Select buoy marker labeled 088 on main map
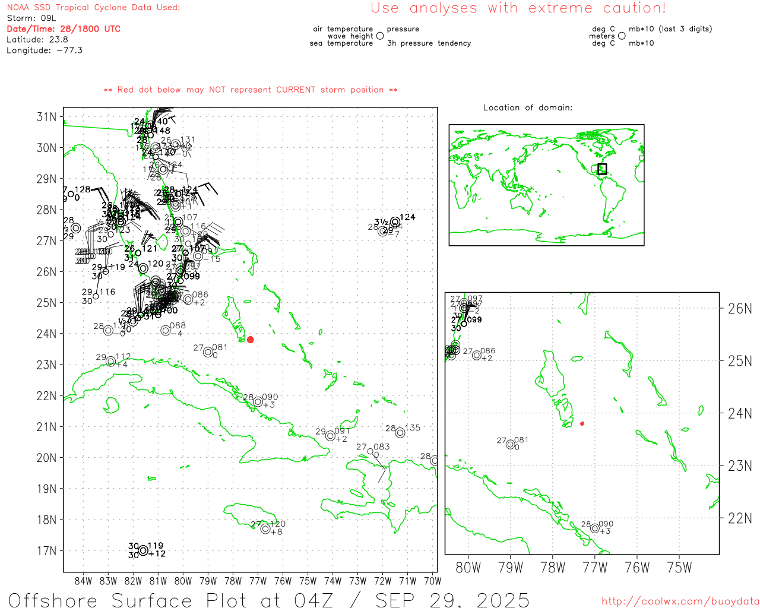This screenshot has height=608, width=760. (166, 331)
